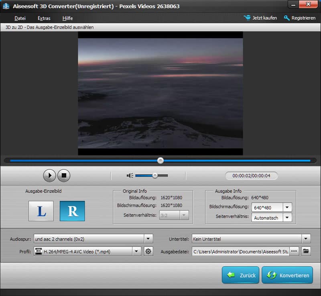The height and width of the screenshot is (296, 321).
Task: Open profile settings gear icon
Action: pyautogui.click(x=148, y=251)
